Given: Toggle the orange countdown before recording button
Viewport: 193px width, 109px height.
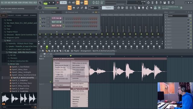Looking at the screenshot, I should coord(78,3).
